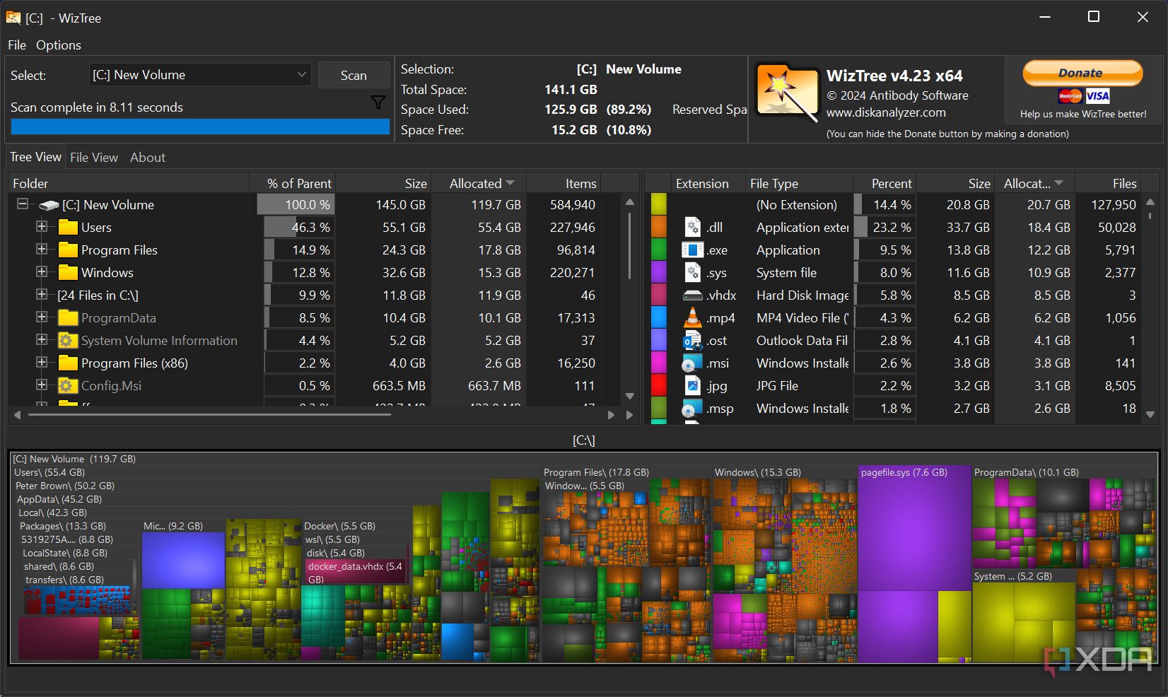This screenshot has height=697, width=1168.
Task: Click the 584,940 items value
Action: coord(573,204)
